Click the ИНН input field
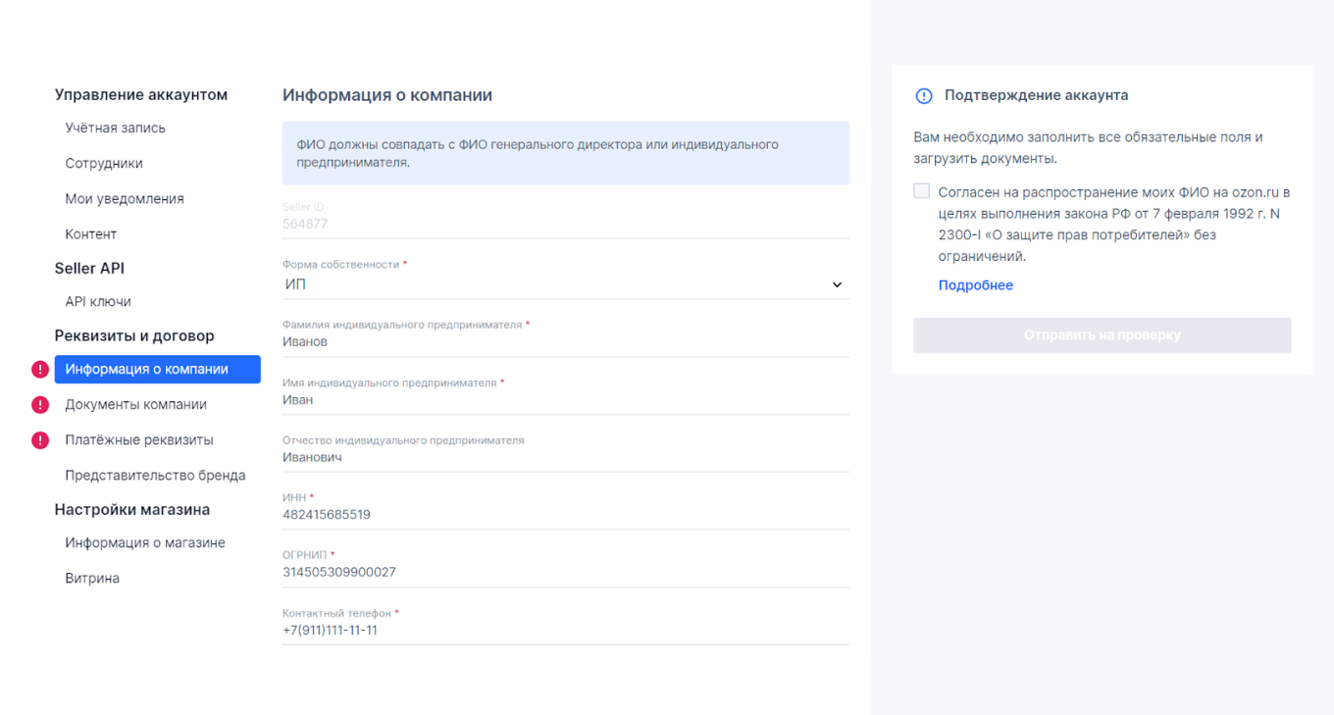1334x715 pixels. point(564,515)
